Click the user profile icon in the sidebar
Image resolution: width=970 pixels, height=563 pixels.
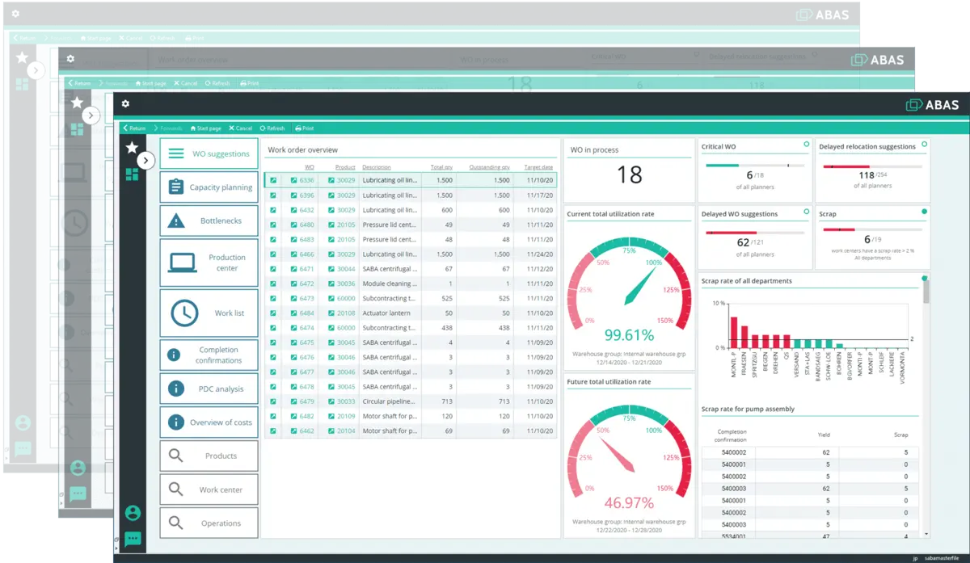tap(133, 511)
